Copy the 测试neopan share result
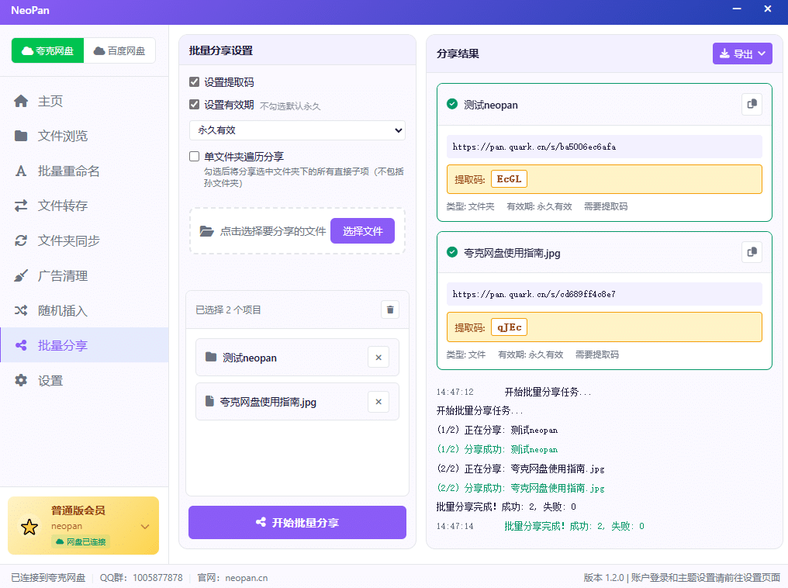 coord(752,104)
